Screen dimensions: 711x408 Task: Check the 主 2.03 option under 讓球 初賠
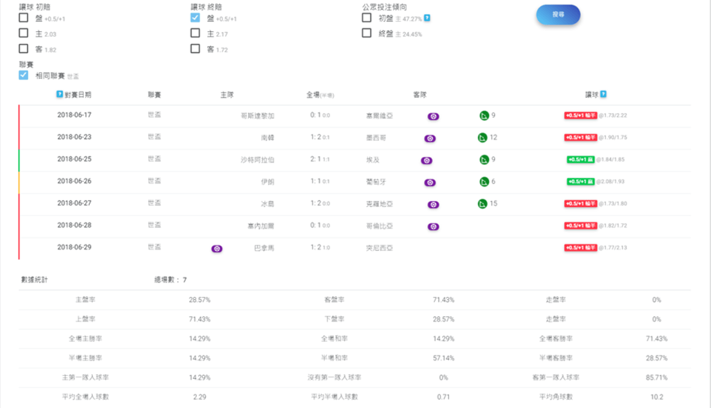pyautogui.click(x=23, y=33)
